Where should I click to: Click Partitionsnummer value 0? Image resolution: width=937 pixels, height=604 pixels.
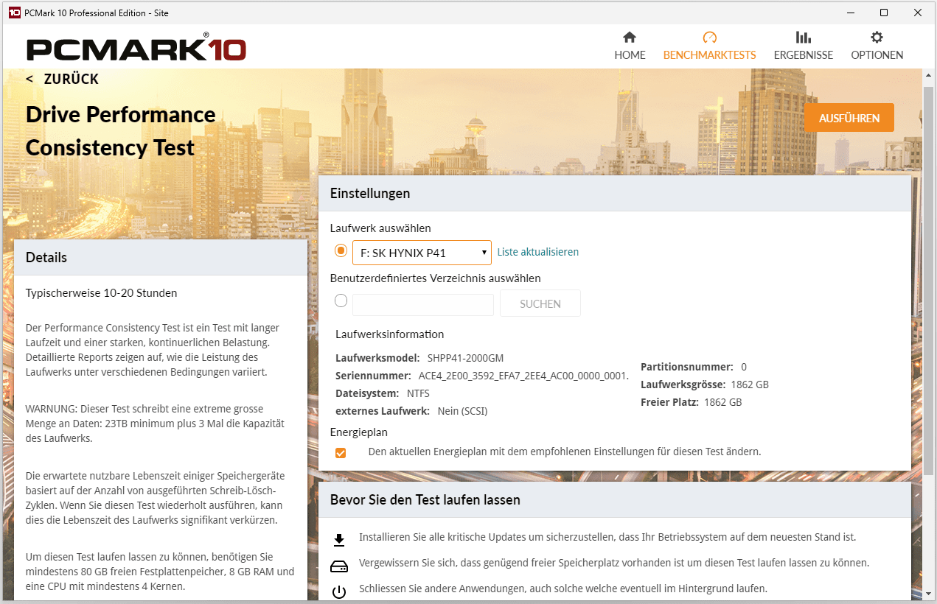point(744,367)
